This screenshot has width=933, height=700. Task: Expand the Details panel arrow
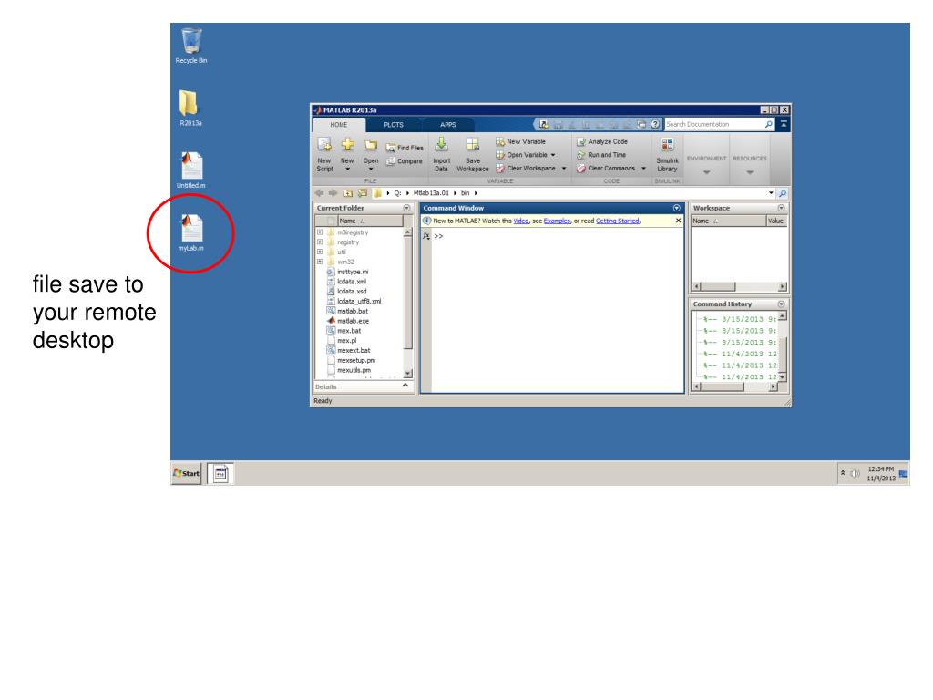point(405,386)
